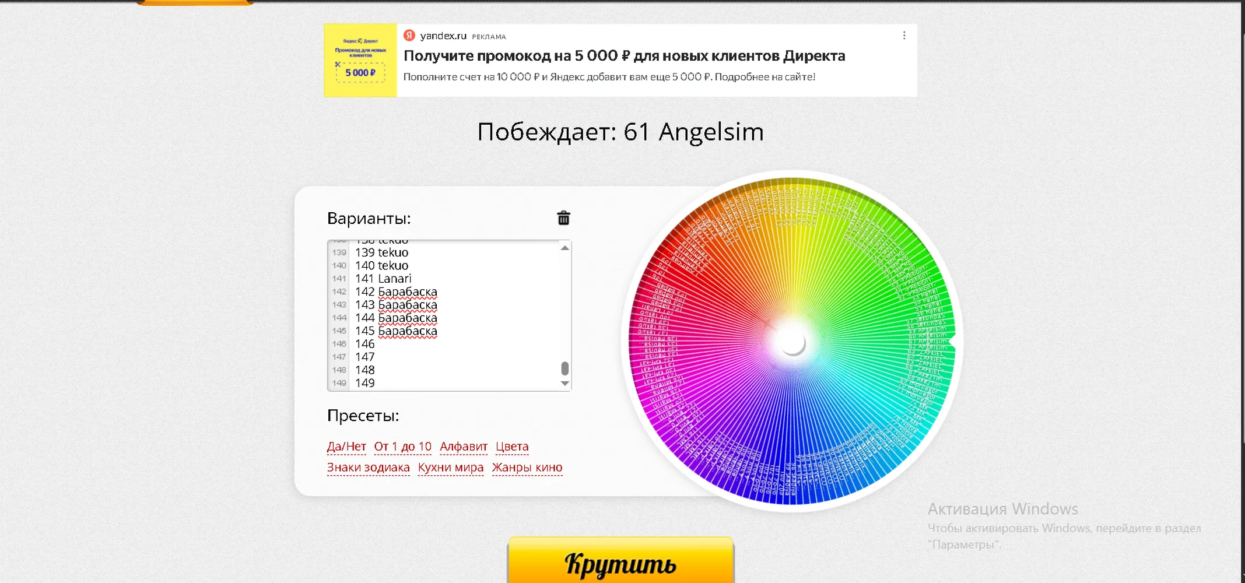Apply the Знаки зодиака preset
This screenshot has width=1245, height=583.
click(x=368, y=468)
